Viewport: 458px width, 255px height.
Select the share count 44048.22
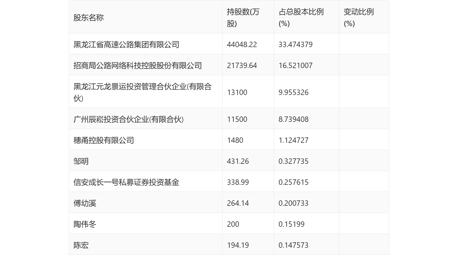tap(242, 44)
